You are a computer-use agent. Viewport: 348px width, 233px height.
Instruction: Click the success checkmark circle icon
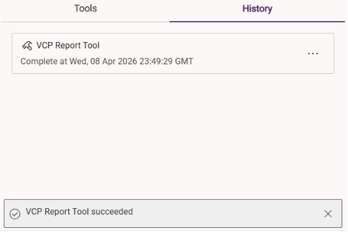coord(15,214)
